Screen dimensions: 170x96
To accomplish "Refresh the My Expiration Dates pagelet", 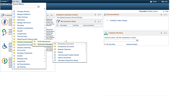I will [x=95, y=21].
